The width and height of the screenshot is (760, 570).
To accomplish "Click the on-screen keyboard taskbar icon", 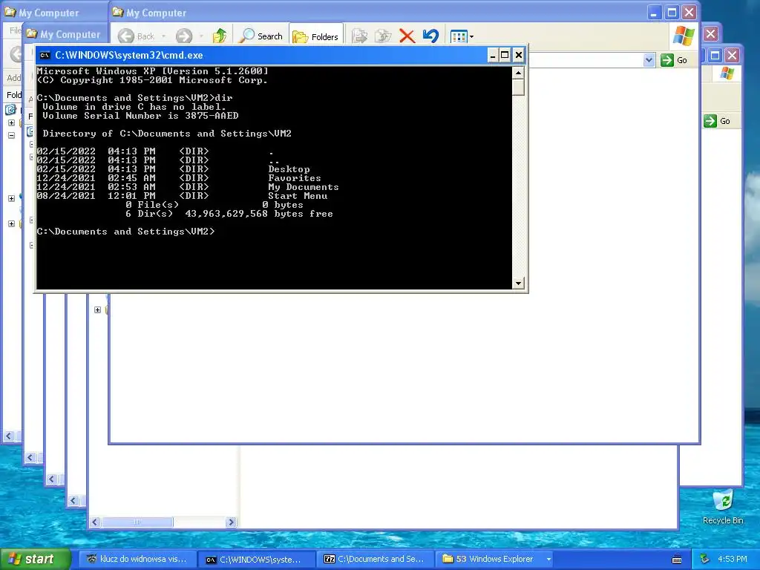I will (677, 560).
